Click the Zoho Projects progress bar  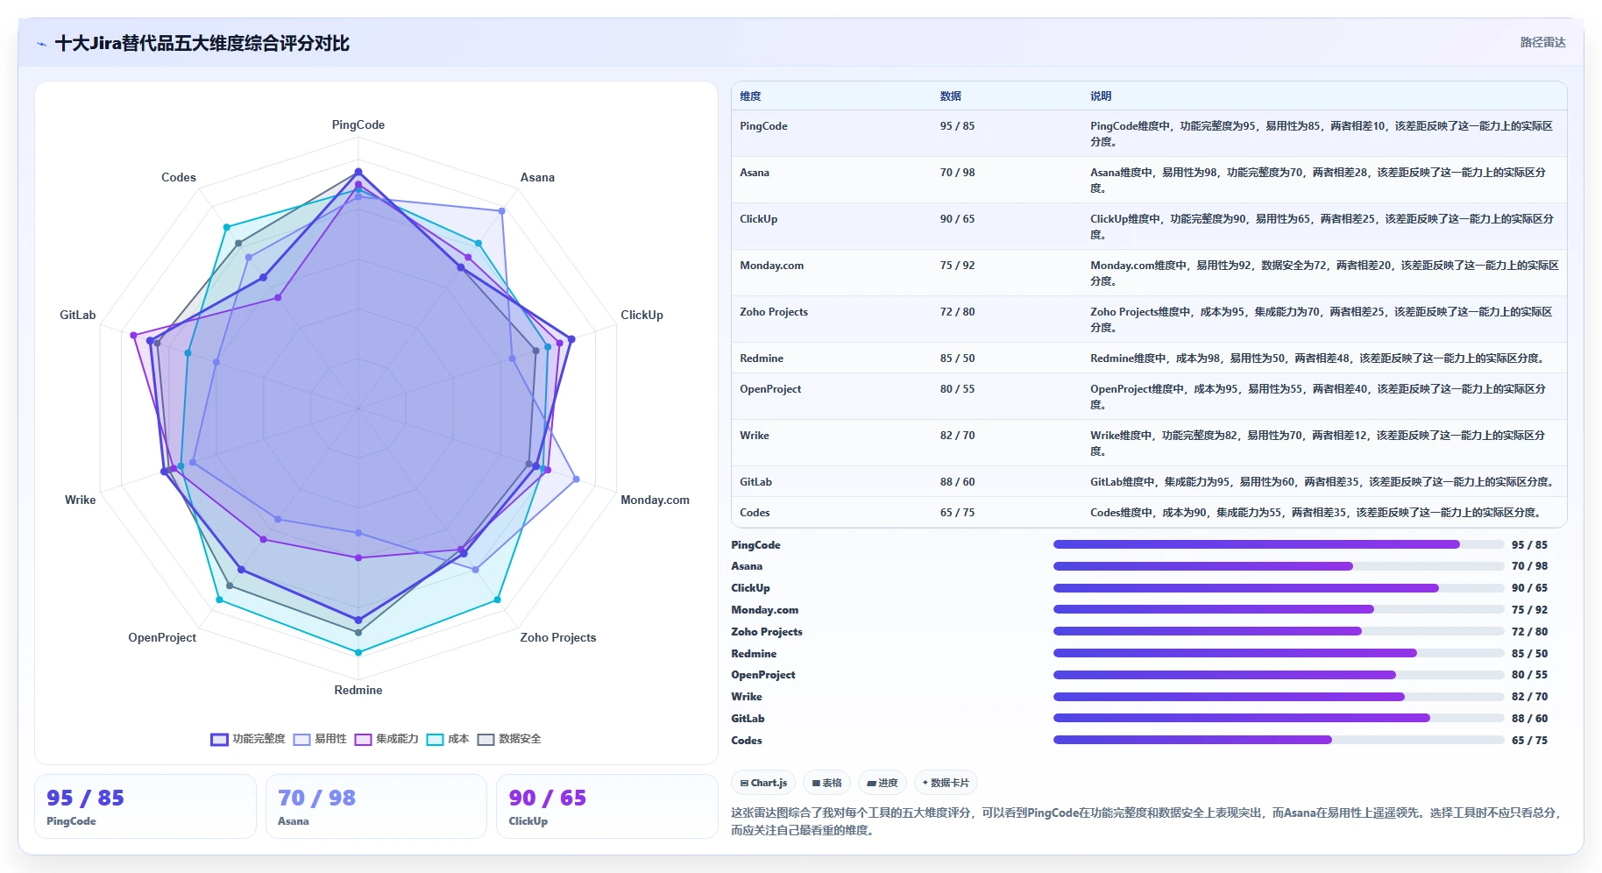[x=1279, y=631]
